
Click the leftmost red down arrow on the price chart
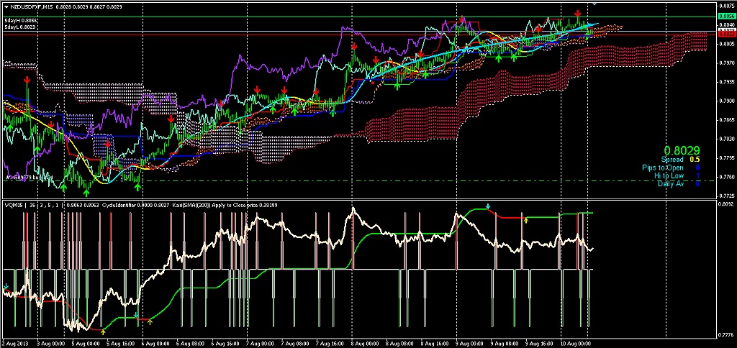click(x=27, y=81)
